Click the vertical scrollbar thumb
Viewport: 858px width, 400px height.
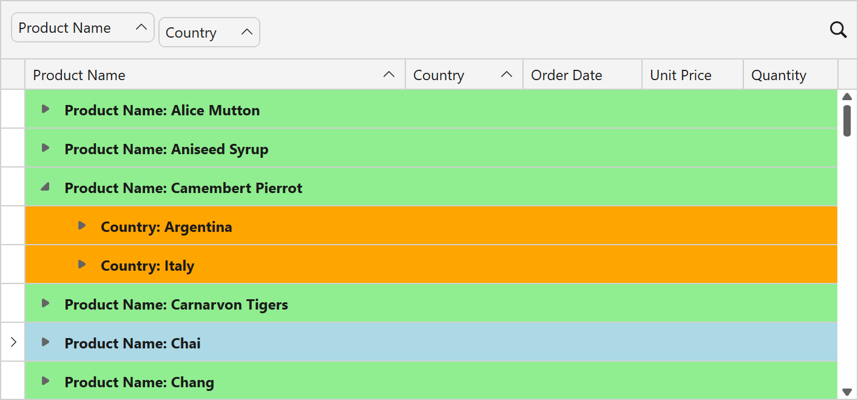click(847, 120)
